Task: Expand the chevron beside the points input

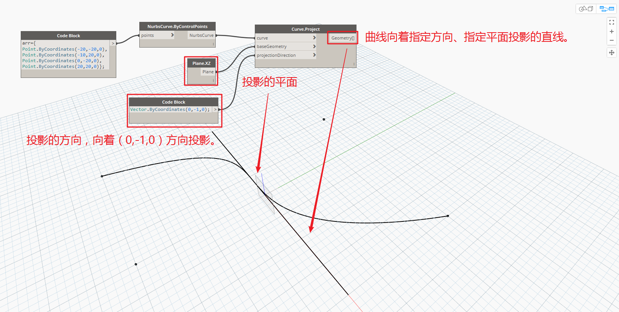Action: (172, 35)
